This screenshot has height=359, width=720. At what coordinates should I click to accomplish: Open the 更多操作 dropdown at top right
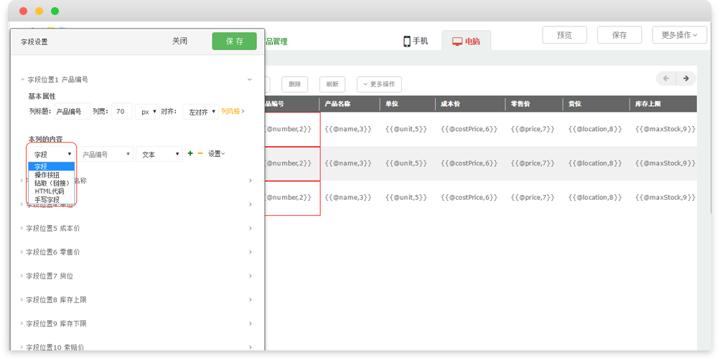[679, 35]
